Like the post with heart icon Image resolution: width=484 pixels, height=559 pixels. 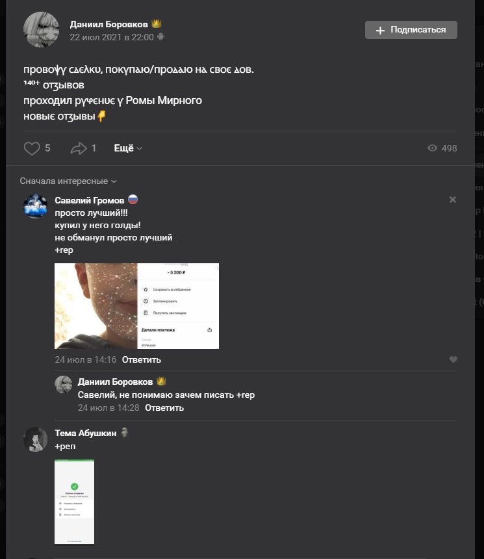pos(32,149)
